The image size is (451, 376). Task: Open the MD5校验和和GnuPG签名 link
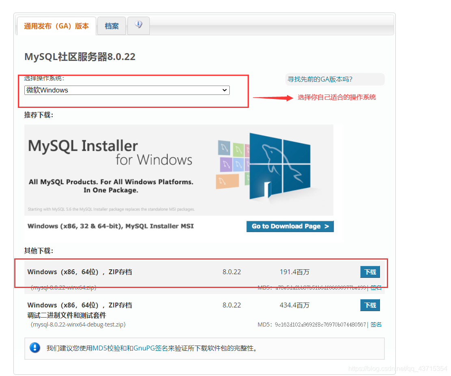(130, 348)
